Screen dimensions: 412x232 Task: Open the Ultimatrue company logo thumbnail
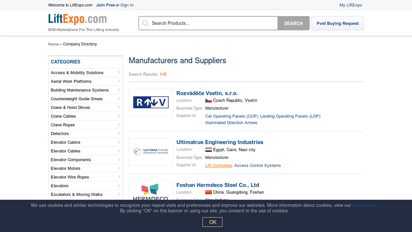(x=151, y=152)
